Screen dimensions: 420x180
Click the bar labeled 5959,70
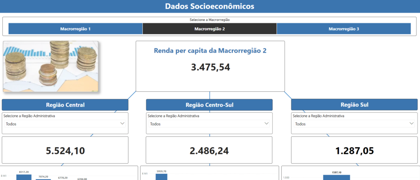(162, 177)
